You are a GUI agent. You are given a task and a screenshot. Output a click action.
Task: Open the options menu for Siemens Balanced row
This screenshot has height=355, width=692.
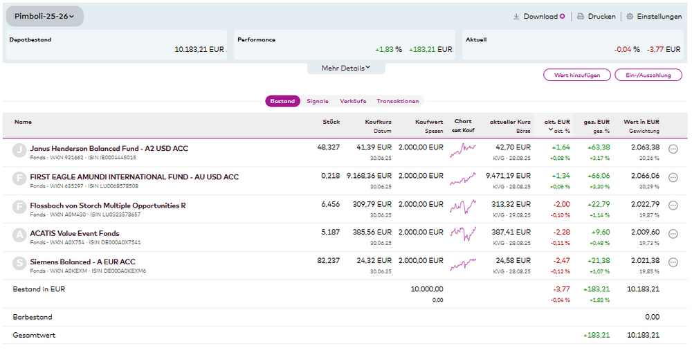(x=673, y=262)
